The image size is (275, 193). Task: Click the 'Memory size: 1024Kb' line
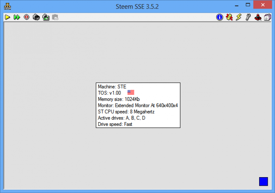click(x=119, y=99)
